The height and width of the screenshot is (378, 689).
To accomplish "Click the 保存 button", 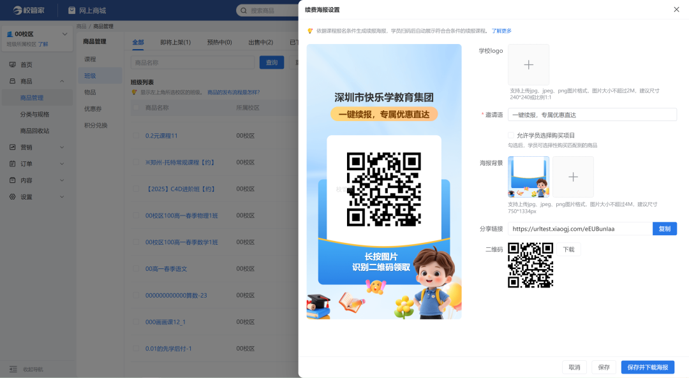I will coord(604,367).
